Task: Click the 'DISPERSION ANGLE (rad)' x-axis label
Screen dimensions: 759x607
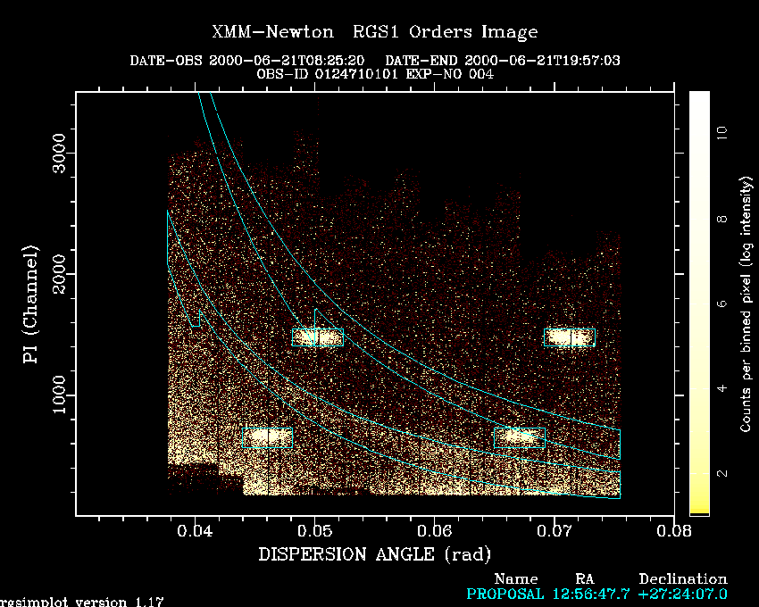Action: coord(375,554)
